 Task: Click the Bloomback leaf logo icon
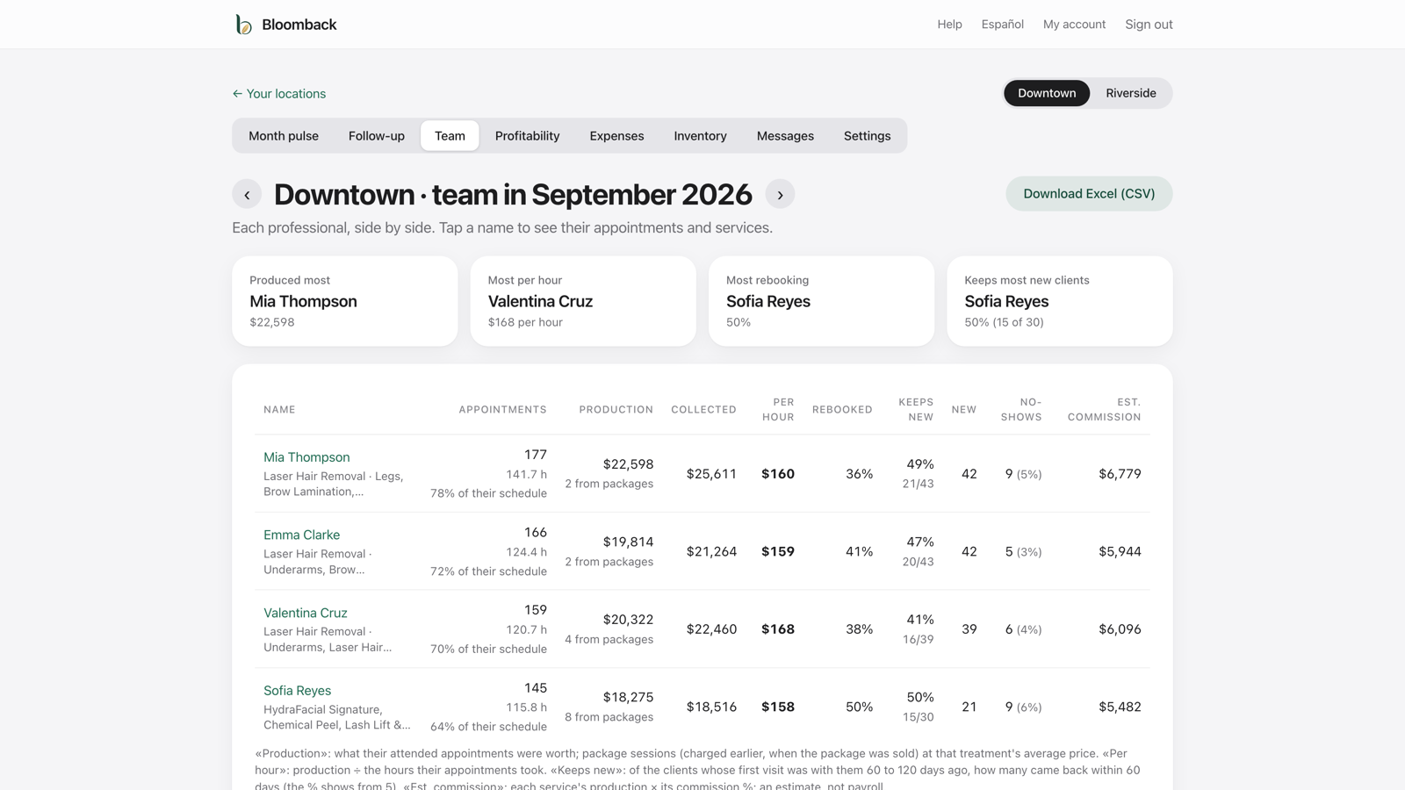coord(243,25)
